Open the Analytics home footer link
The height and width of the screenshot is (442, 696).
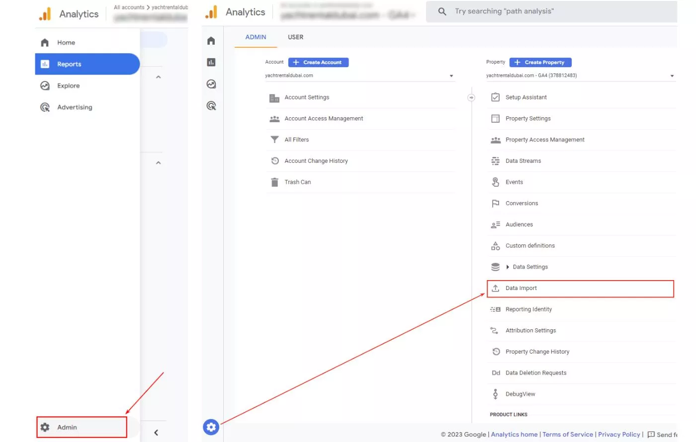pyautogui.click(x=514, y=435)
